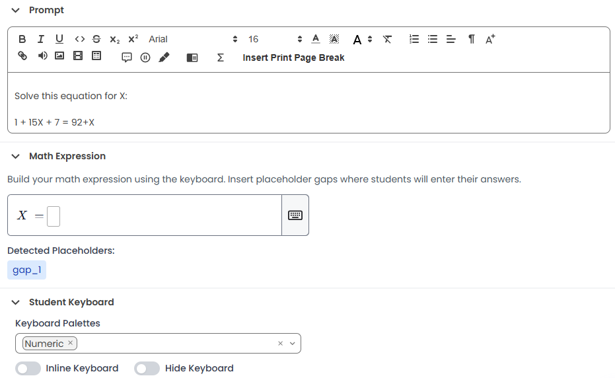615x378 pixels.
Task: Enable the Hide Keyboard toggle
Action: [147, 369]
